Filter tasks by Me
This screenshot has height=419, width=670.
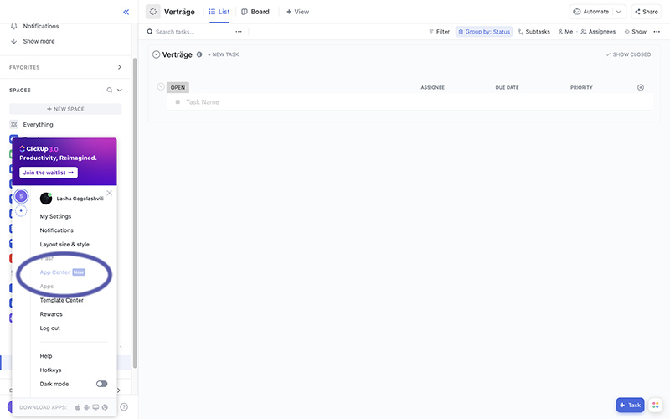(x=565, y=32)
